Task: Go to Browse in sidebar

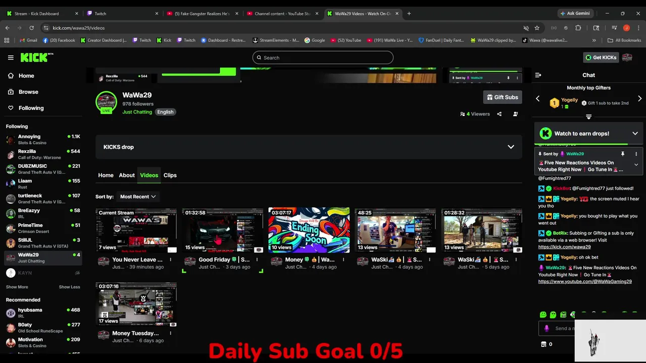Action: [28, 92]
